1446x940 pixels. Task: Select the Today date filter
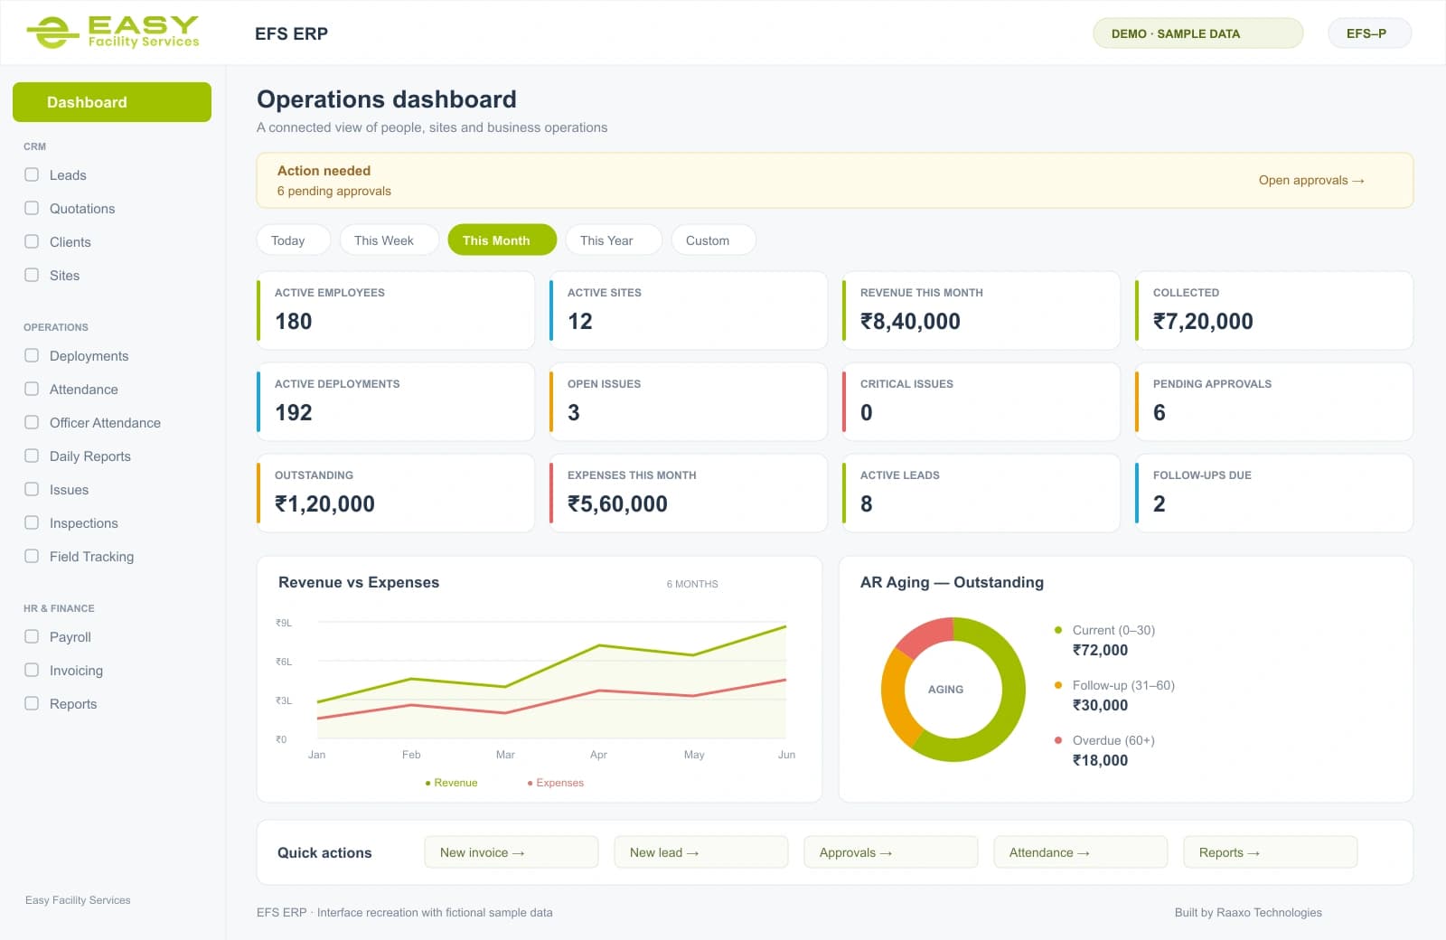click(294, 240)
